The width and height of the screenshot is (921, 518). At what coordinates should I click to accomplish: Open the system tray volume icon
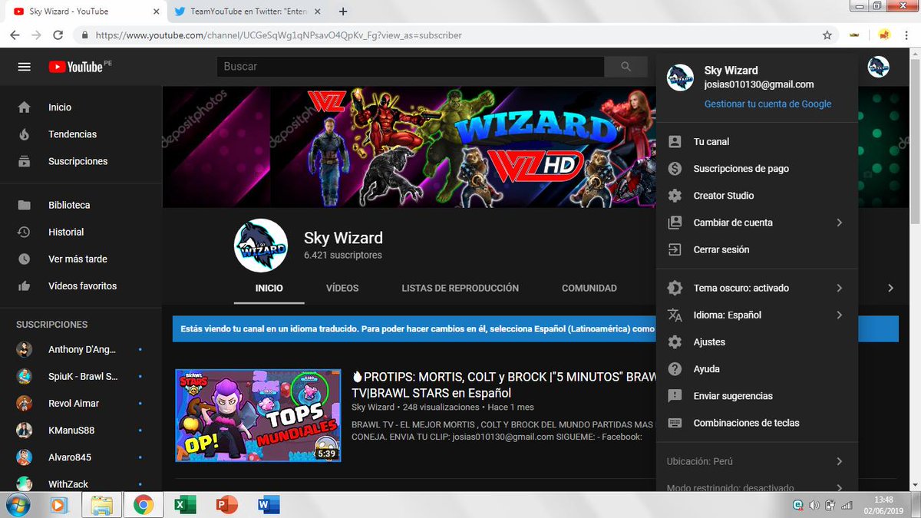[814, 505]
